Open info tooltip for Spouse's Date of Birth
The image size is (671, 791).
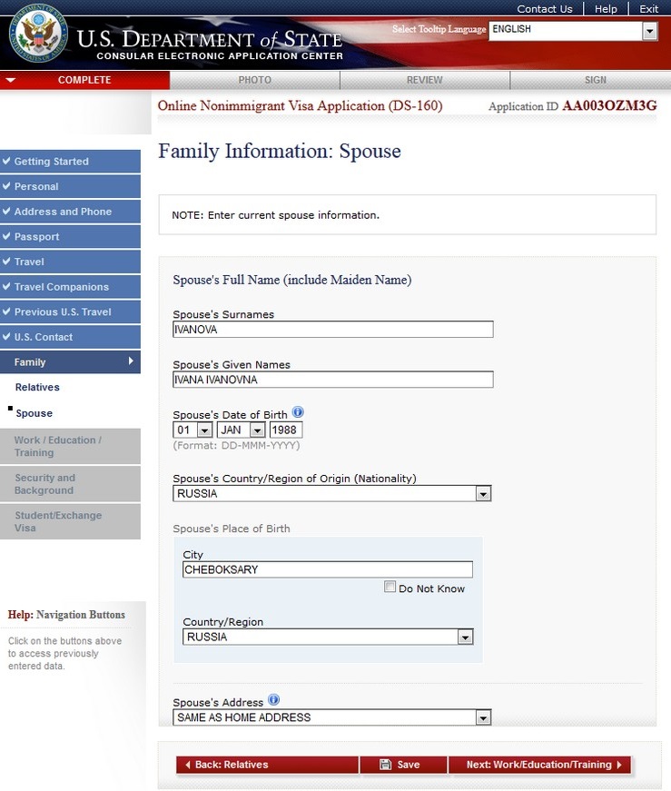pyautogui.click(x=298, y=412)
